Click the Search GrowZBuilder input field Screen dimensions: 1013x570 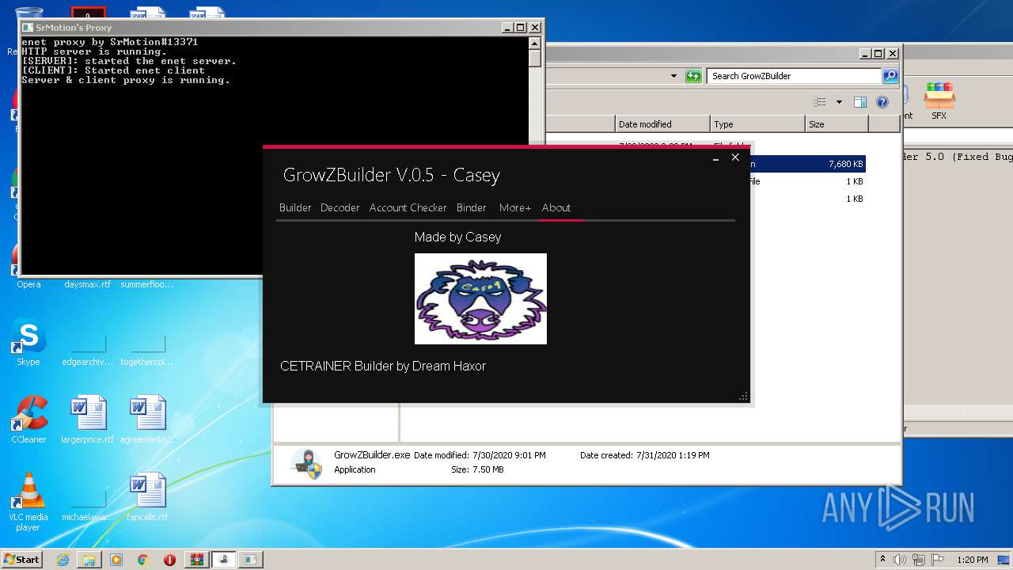794,76
